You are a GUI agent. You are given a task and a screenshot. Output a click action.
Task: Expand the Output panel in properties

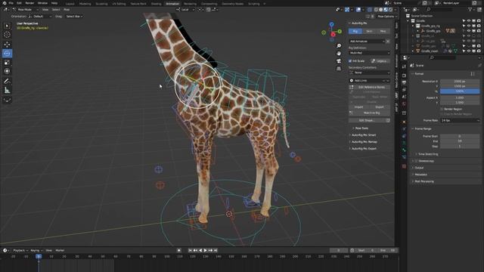(x=419, y=168)
